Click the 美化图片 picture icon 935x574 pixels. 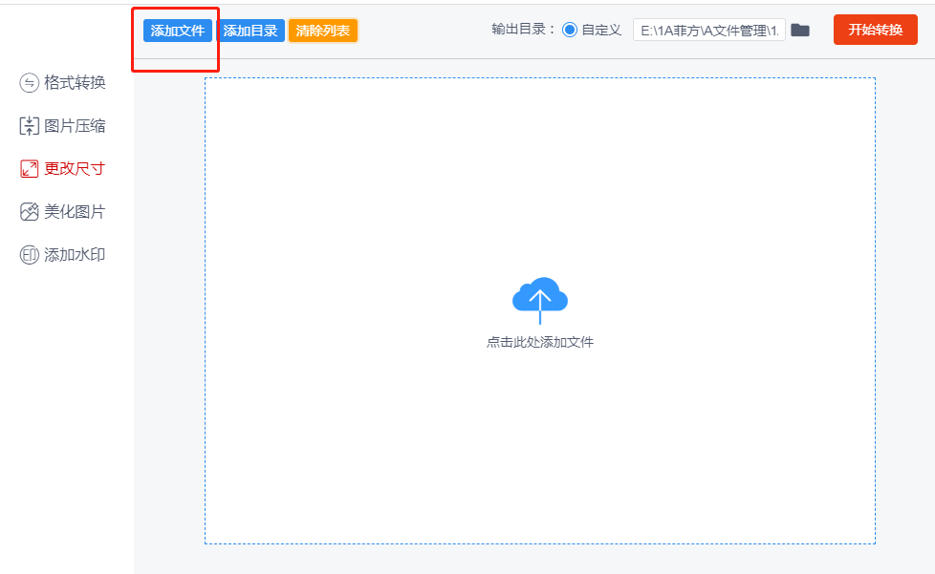30,212
